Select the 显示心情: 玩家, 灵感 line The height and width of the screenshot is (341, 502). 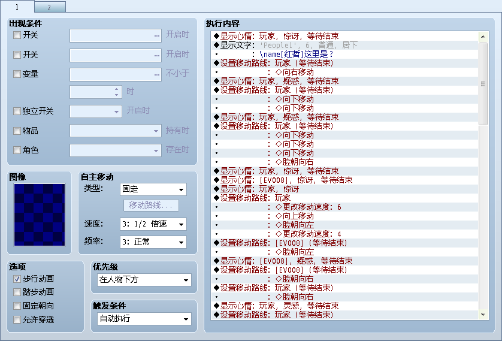(345, 306)
